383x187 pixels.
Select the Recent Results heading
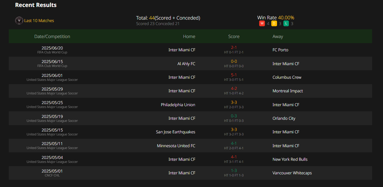[x=36, y=5]
